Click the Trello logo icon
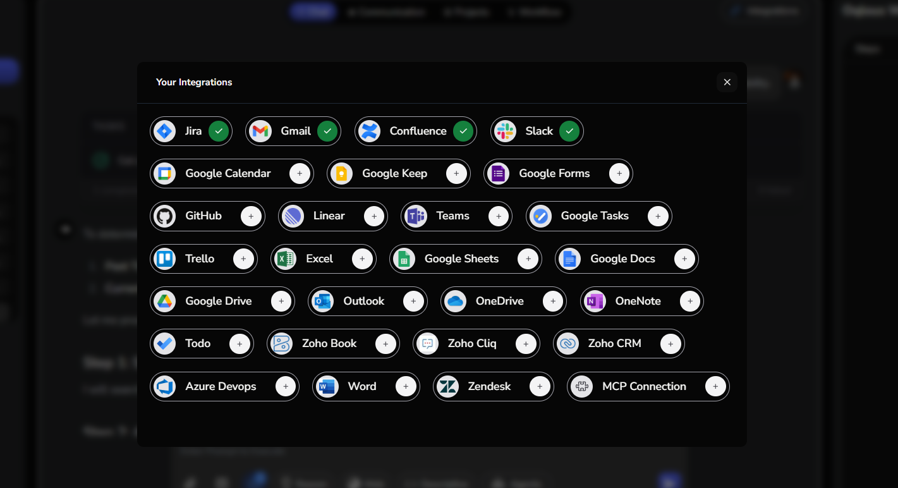This screenshot has height=488, width=898. [x=164, y=259]
